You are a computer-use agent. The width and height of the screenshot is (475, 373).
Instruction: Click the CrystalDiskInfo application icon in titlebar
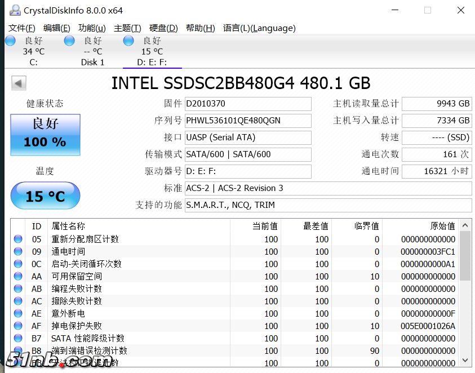coord(14,10)
